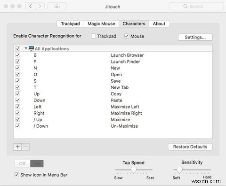Uncheck the F Launch Finder checkbox
This screenshot has width=226, height=186.
coord(17,62)
